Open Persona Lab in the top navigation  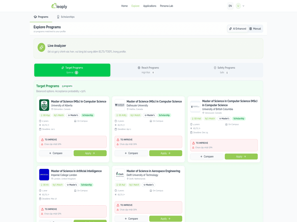pyautogui.click(x=166, y=6)
